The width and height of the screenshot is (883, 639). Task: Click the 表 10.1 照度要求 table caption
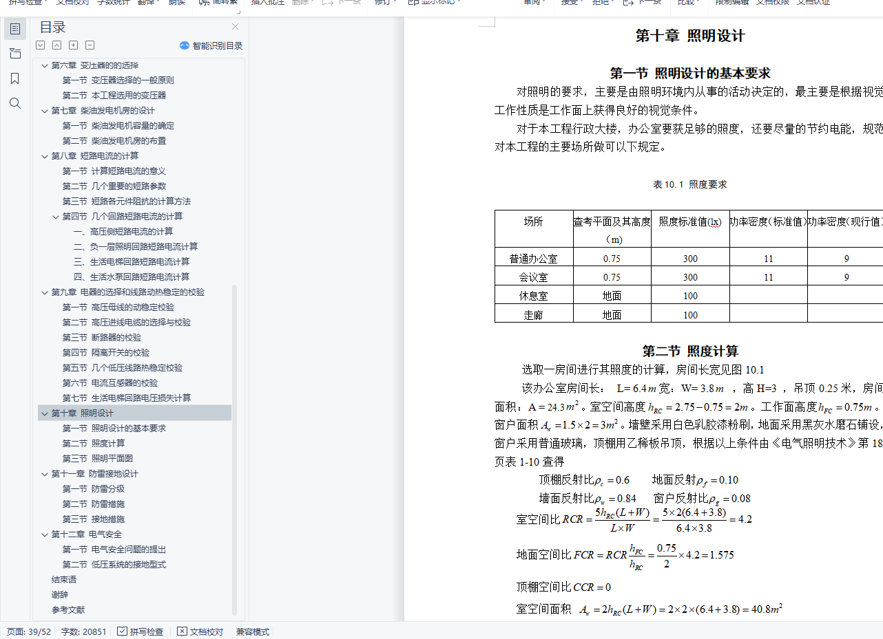click(x=690, y=184)
